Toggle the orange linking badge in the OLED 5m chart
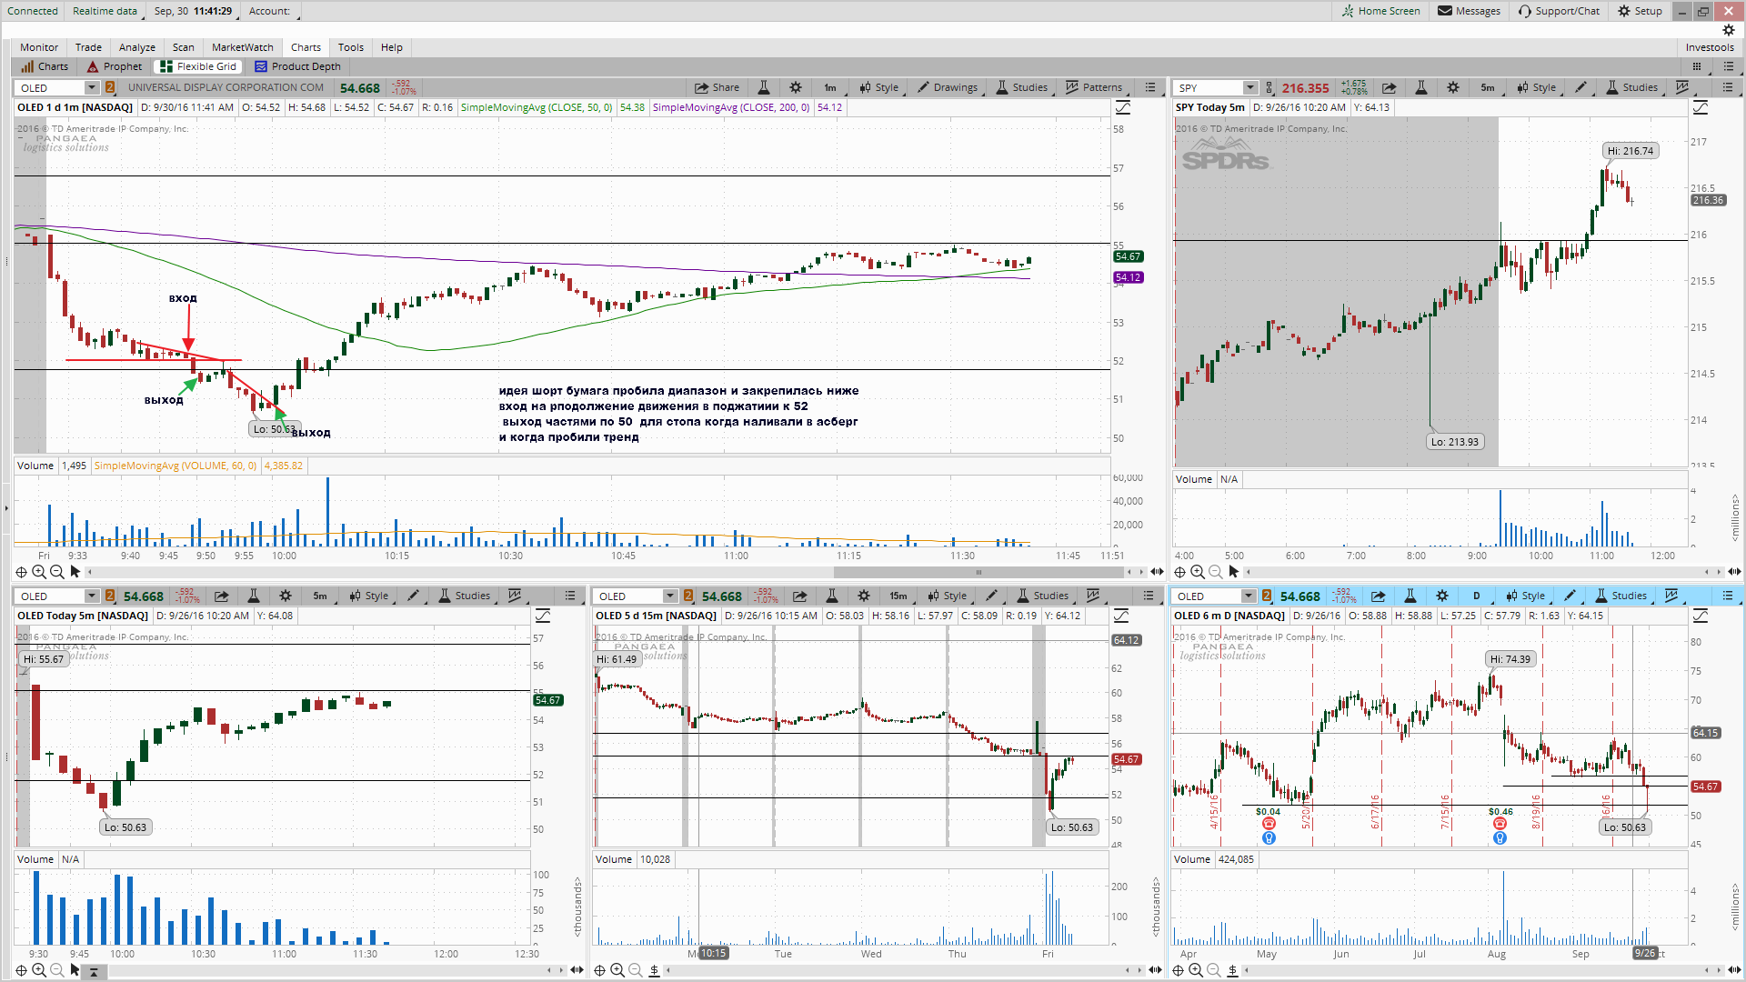Image resolution: width=1746 pixels, height=982 pixels. pos(110,596)
